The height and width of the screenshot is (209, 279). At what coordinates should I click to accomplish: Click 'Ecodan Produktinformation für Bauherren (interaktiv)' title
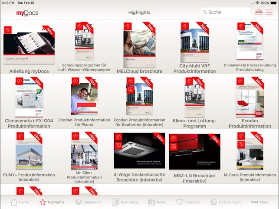[140, 122]
